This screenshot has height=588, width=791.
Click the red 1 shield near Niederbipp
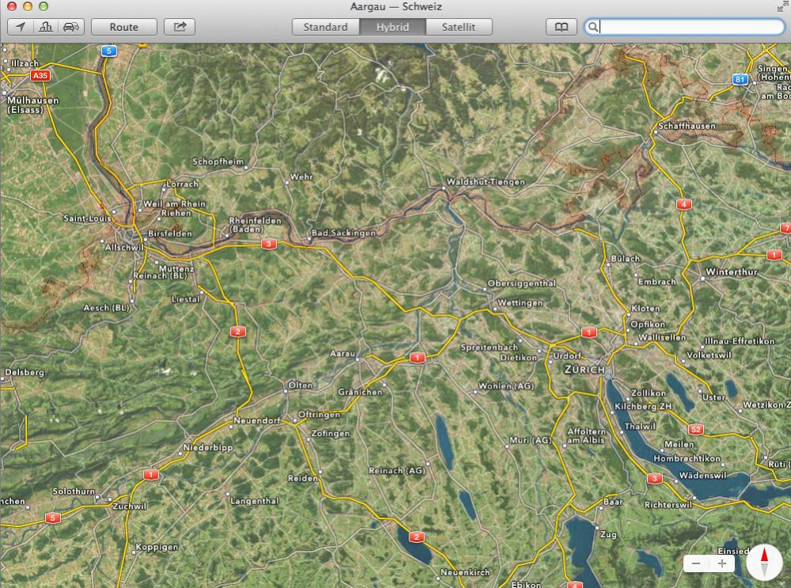tap(150, 474)
